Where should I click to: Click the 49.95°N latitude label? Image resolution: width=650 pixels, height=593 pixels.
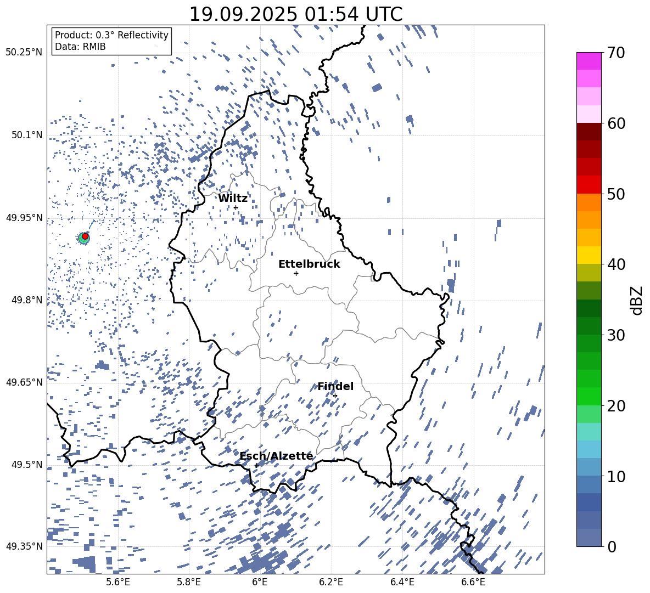coord(24,217)
